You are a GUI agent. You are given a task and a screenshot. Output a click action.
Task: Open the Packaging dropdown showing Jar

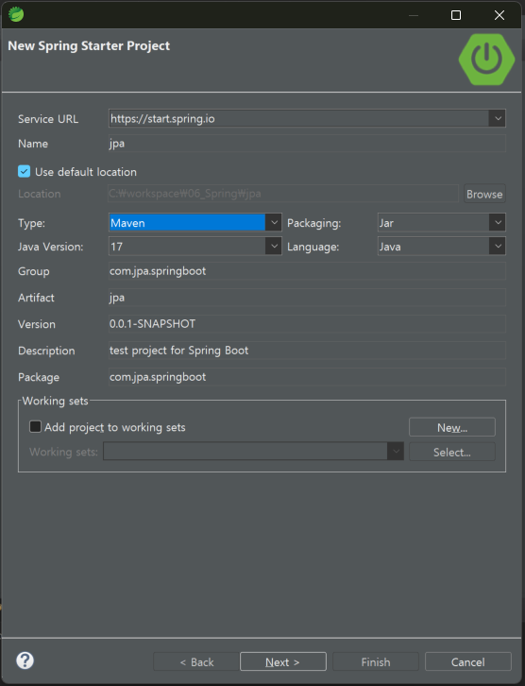pyautogui.click(x=442, y=223)
